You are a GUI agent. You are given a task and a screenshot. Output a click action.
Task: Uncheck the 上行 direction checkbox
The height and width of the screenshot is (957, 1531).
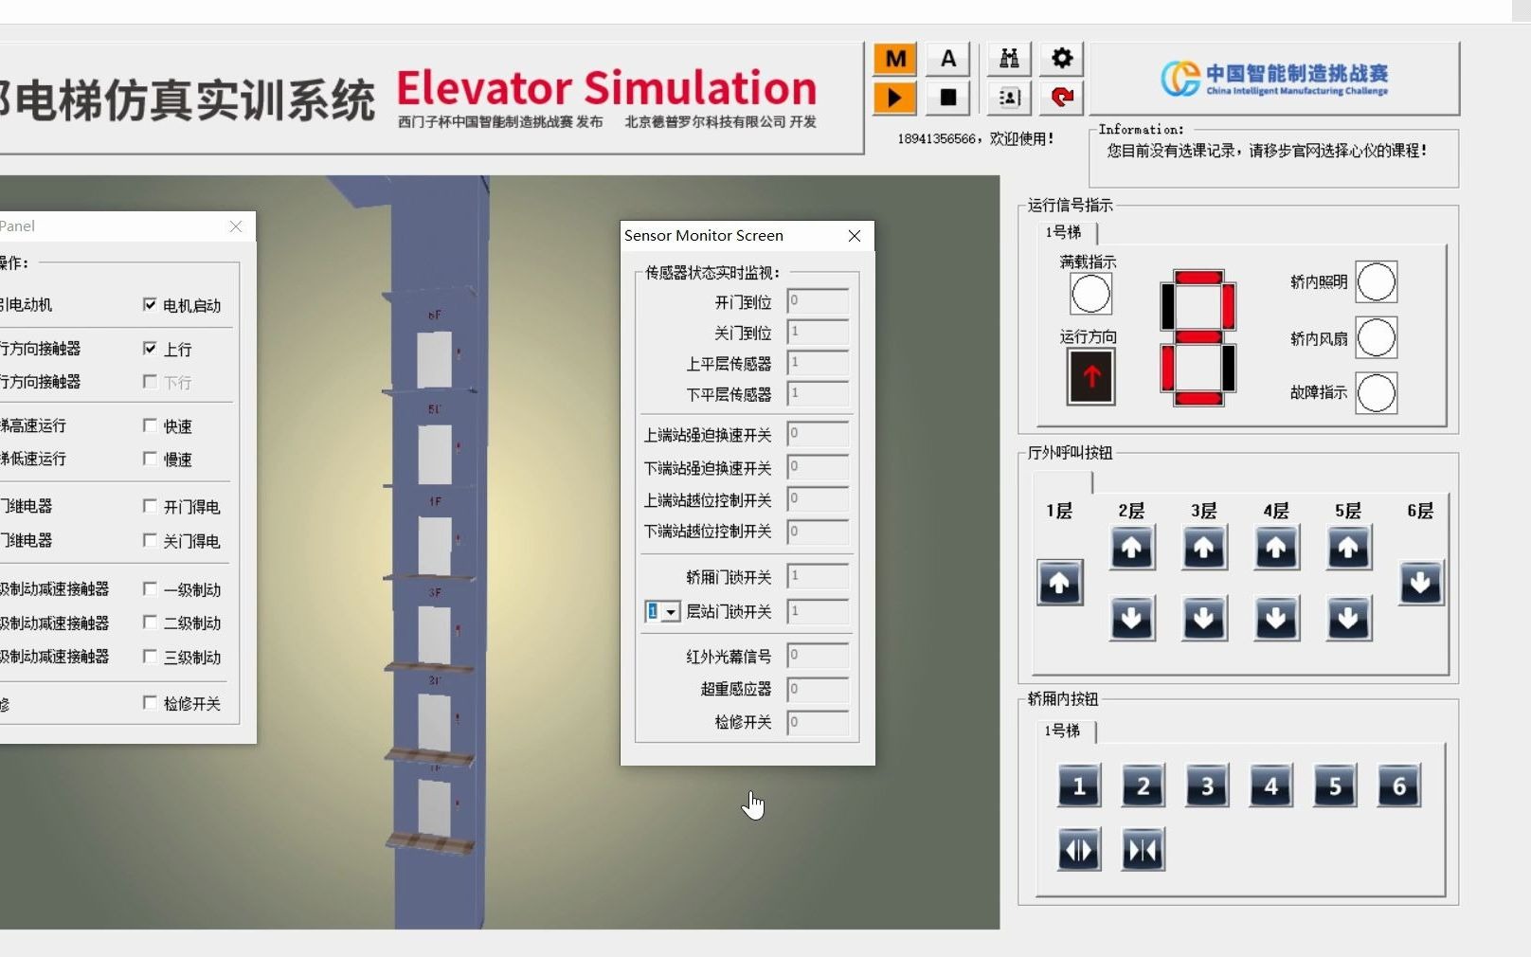150,348
